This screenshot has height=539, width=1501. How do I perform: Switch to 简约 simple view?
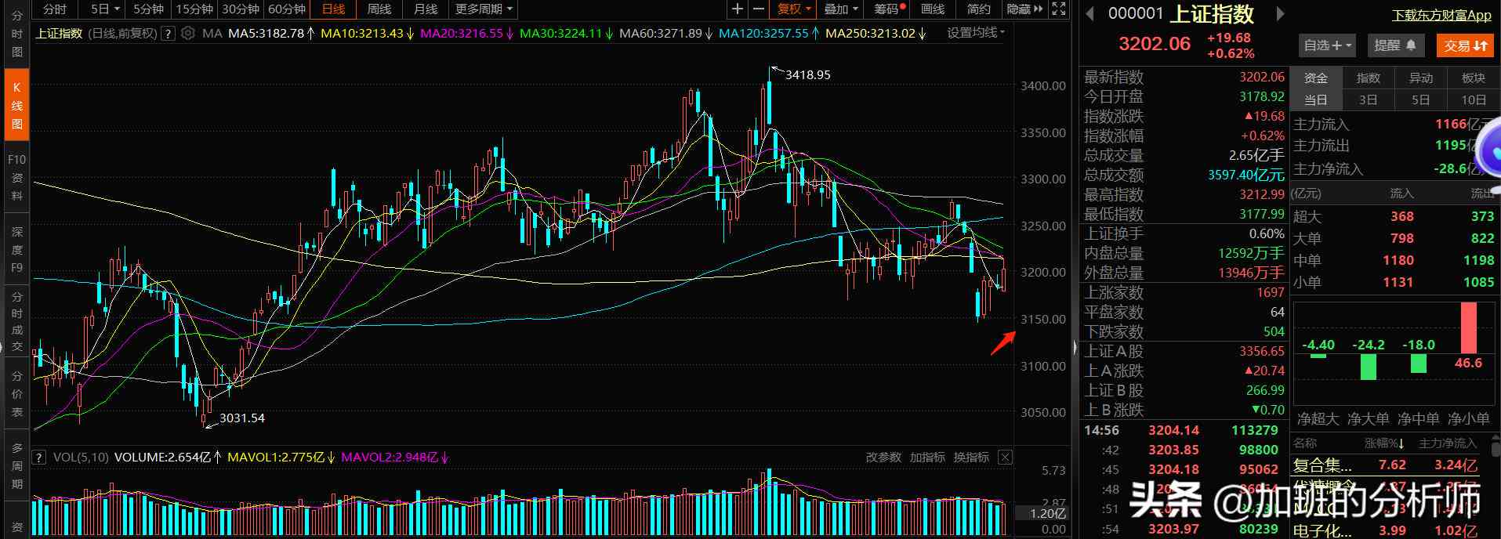pyautogui.click(x=979, y=9)
